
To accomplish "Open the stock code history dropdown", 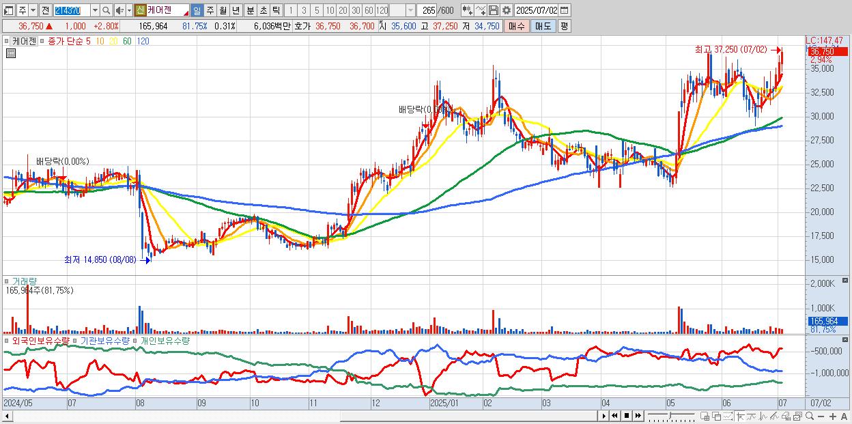I will pyautogui.click(x=95, y=10).
